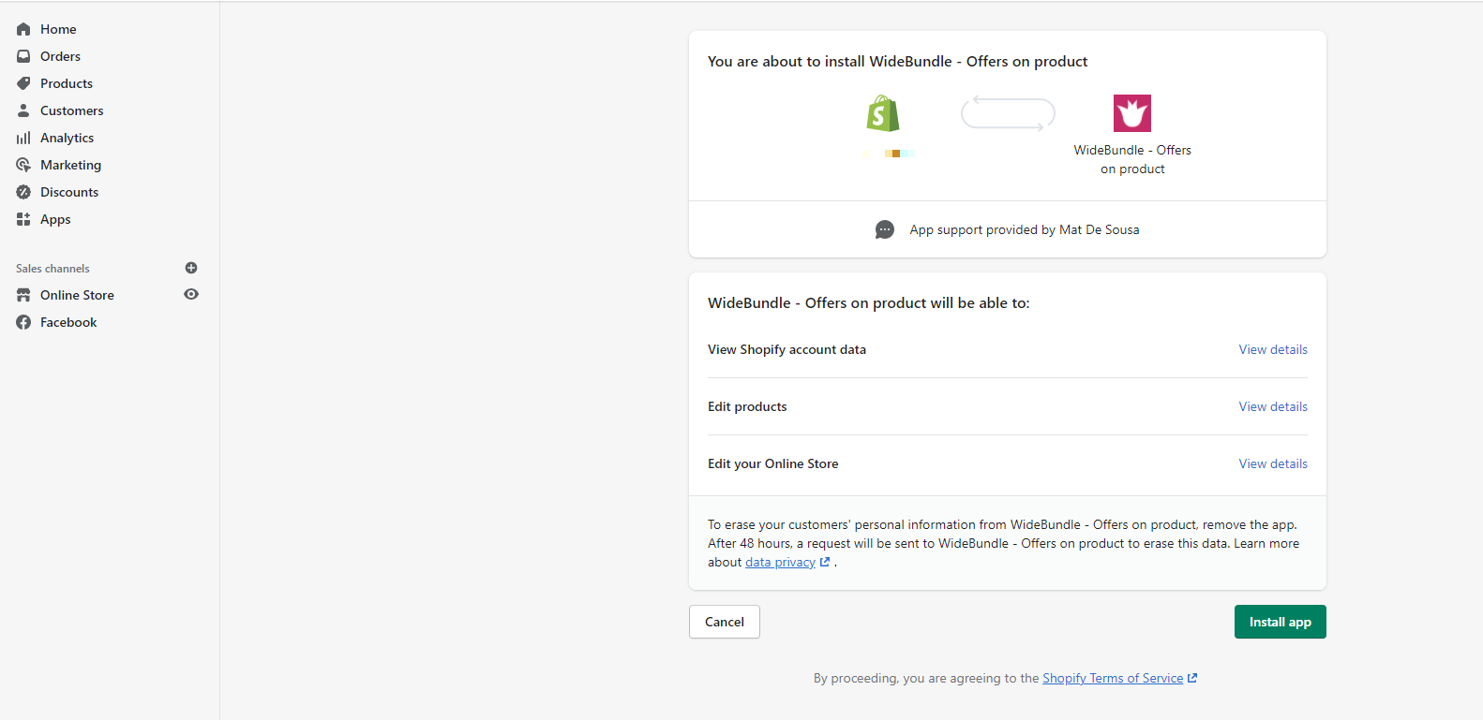Click the Facebook logo icon

coord(23,322)
